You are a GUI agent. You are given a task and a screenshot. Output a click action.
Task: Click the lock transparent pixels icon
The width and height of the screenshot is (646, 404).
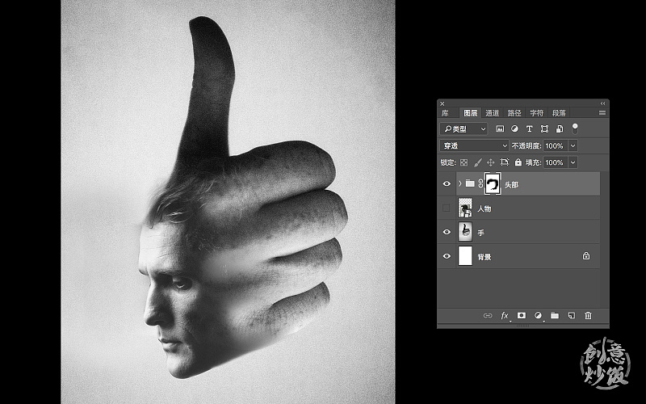(x=464, y=162)
